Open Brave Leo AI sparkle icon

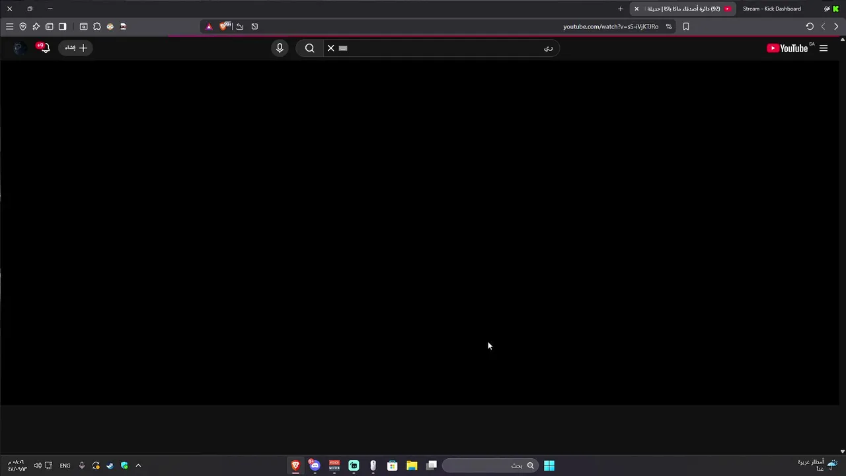36,26
